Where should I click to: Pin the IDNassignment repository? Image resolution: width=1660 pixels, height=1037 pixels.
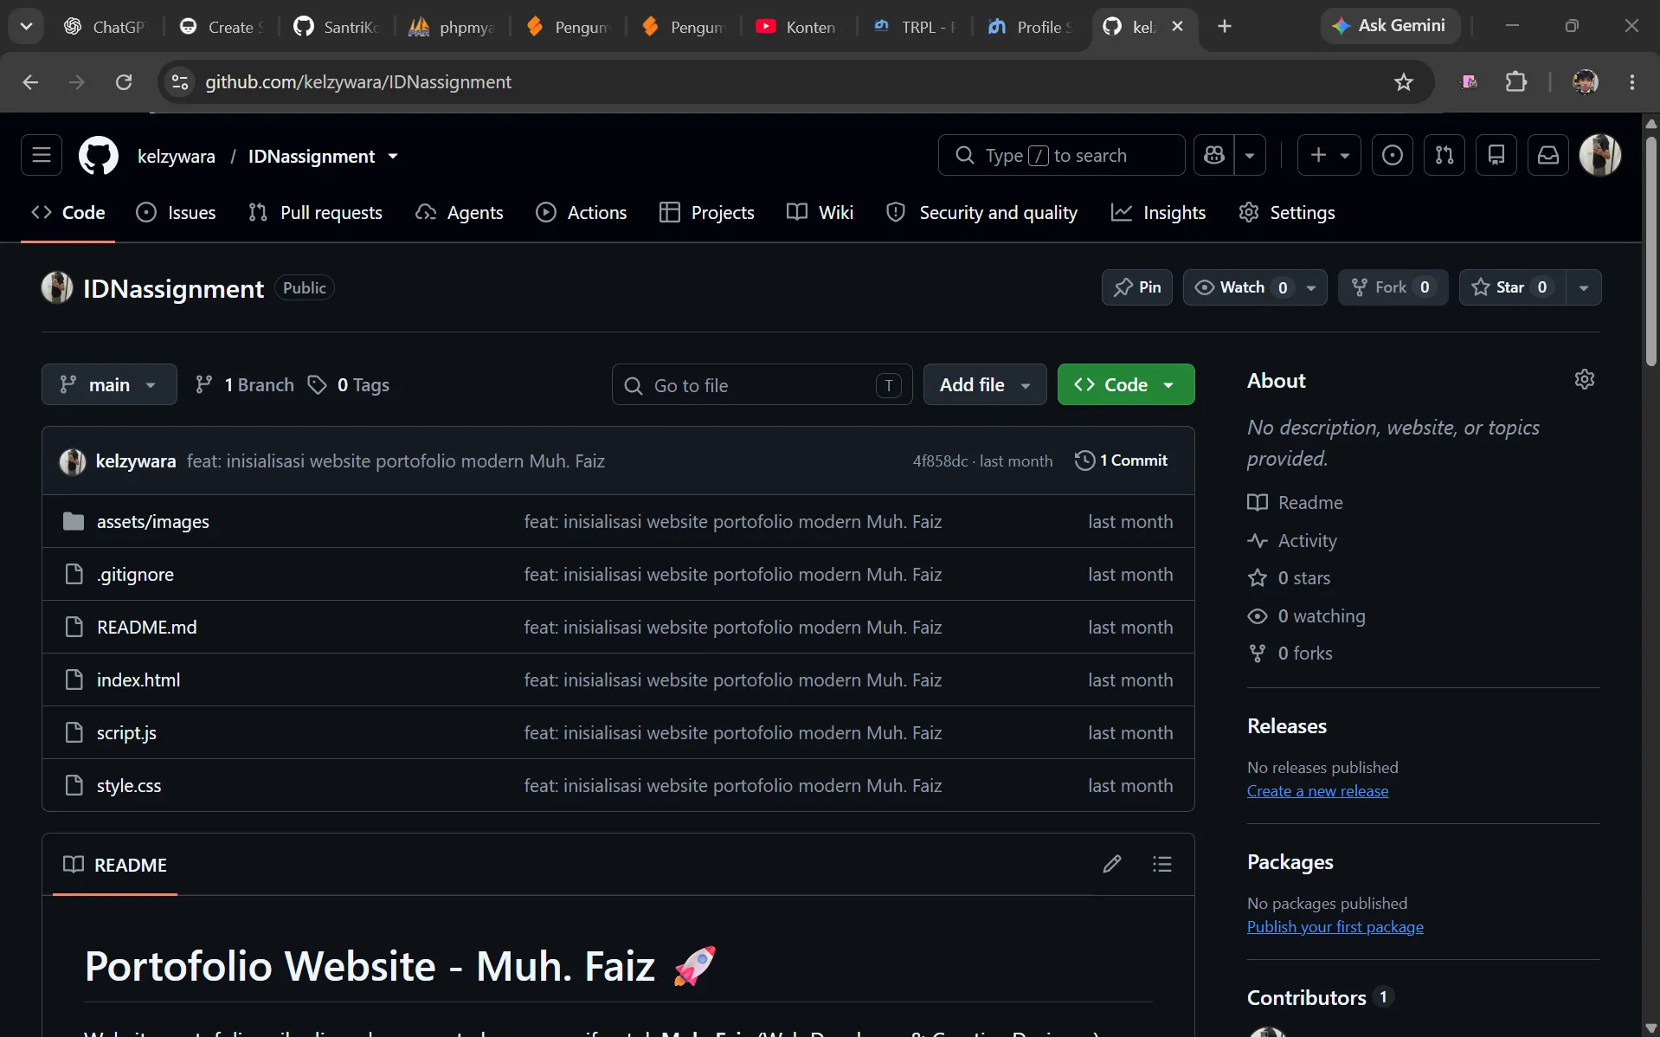point(1137,287)
